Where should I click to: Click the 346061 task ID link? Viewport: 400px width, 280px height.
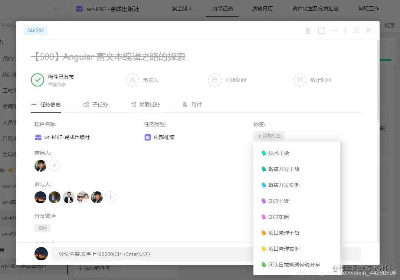[35, 30]
